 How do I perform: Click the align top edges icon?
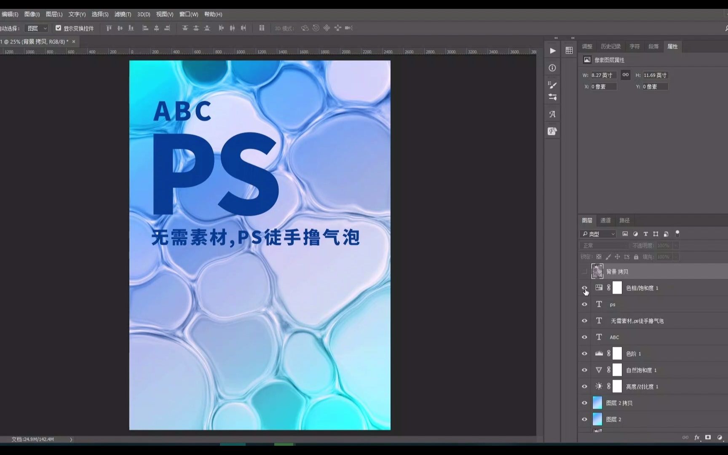click(109, 28)
